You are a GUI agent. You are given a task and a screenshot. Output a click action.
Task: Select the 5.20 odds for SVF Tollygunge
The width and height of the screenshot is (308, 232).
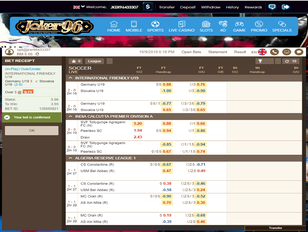coord(137,124)
